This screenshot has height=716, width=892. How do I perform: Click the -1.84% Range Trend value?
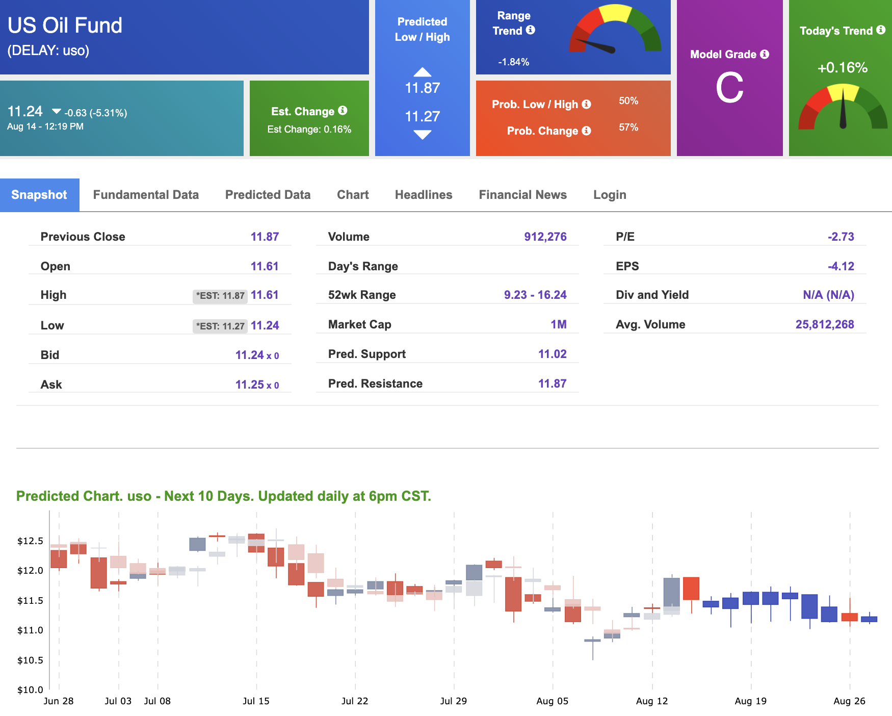[x=513, y=62]
